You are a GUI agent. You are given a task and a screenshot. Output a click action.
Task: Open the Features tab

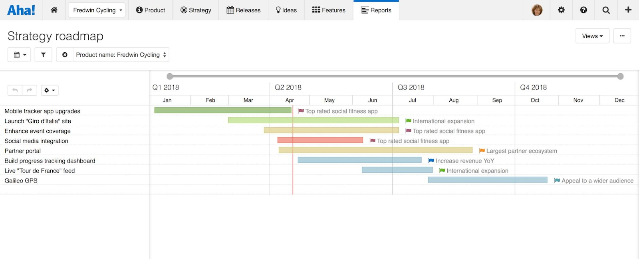[329, 10]
